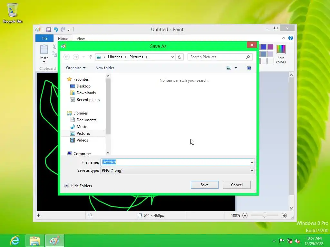This screenshot has height=247, width=330.
Task: Click the Redo arrow in Paint's title bar
Action: (63, 29)
